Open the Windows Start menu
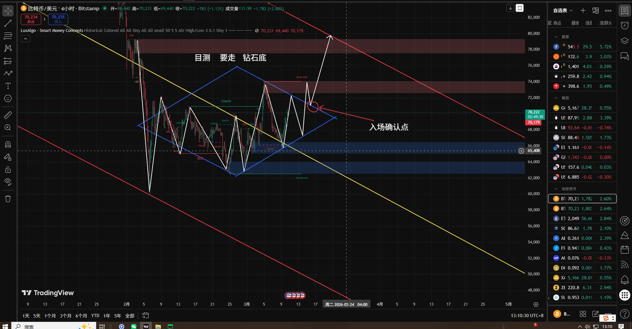Screen dimensions: 632x329 (5, 326)
